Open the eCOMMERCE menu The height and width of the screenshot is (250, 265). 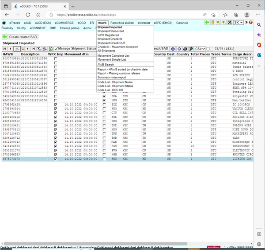(x=64, y=23)
